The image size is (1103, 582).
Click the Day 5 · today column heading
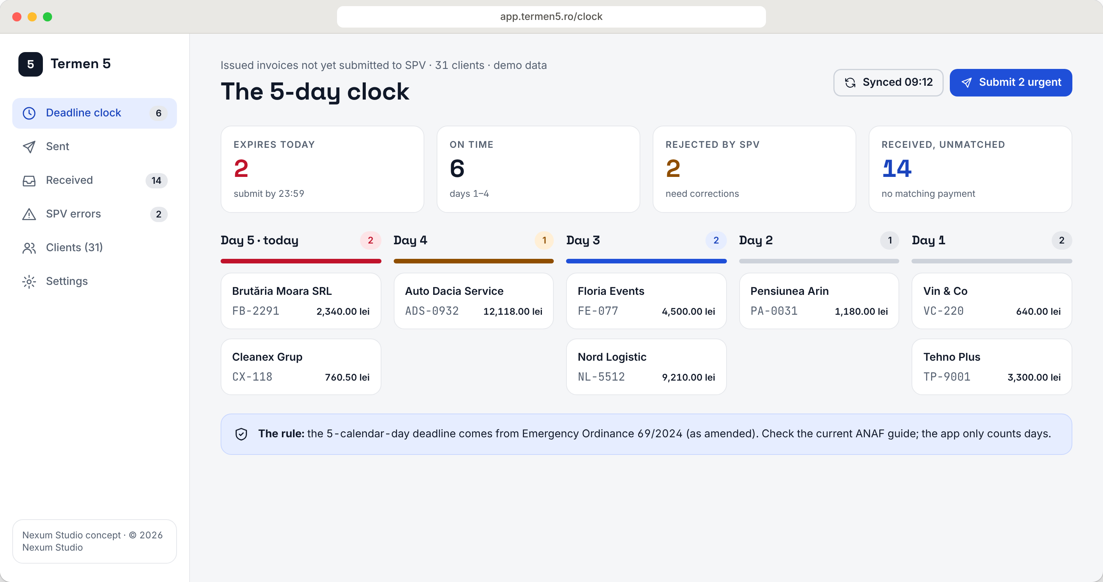[x=260, y=240]
